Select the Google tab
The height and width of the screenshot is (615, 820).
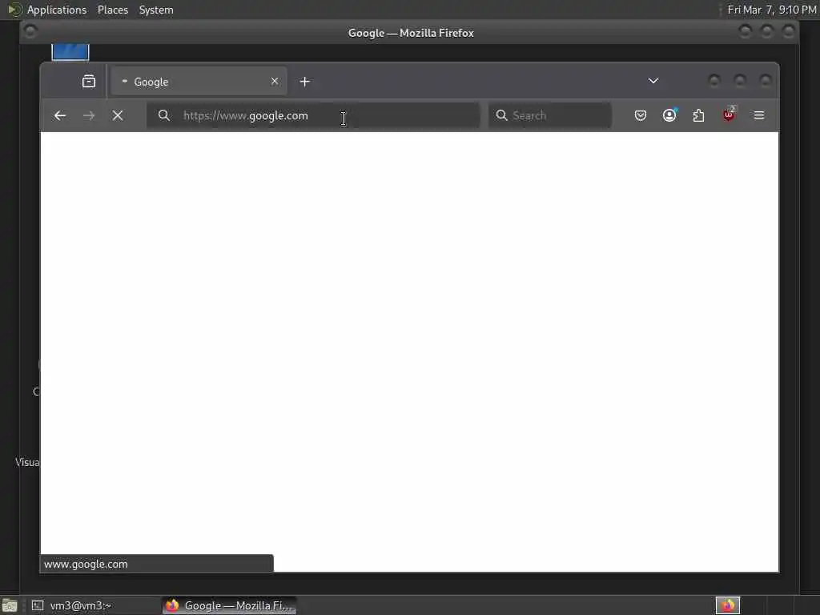(x=199, y=82)
